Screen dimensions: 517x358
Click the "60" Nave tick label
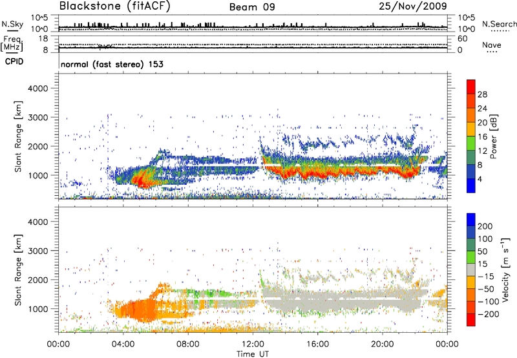point(462,39)
